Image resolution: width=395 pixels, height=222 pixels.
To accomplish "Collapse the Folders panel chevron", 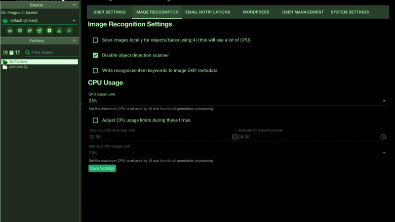I will [x=74, y=40].
